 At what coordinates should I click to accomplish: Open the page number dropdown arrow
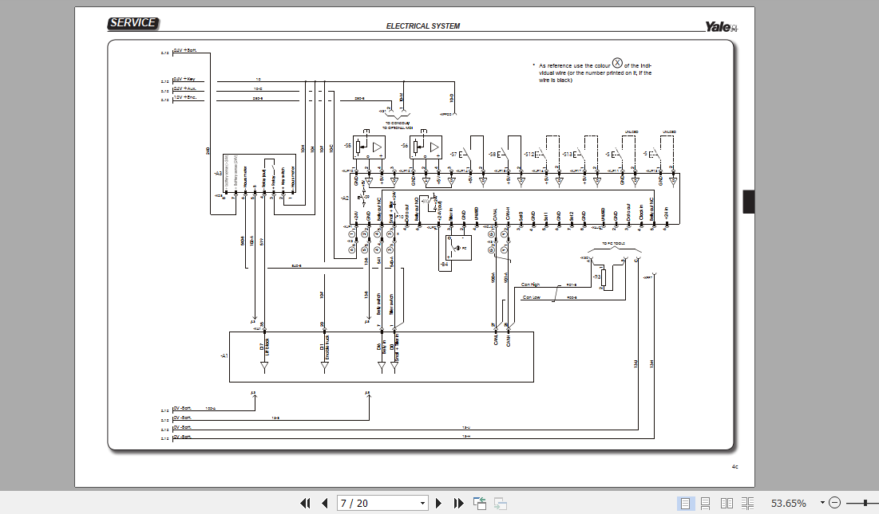tap(422, 504)
